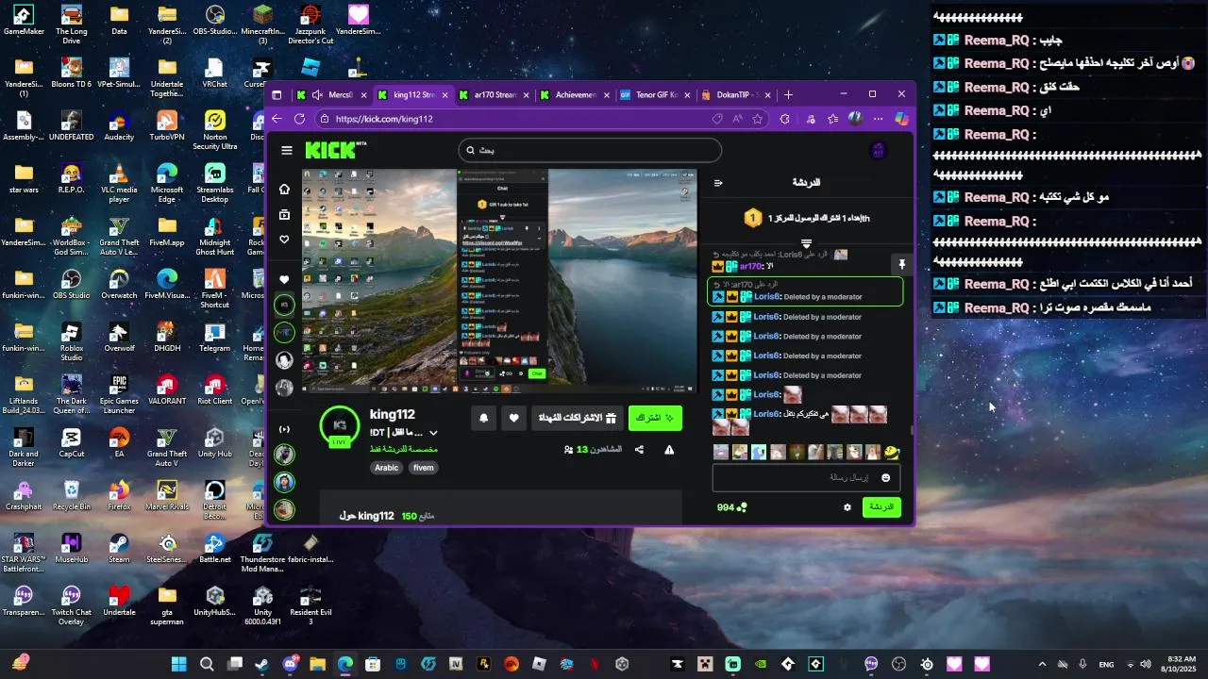
Task: Open the user profile avatar in Kick header
Action: [878, 150]
